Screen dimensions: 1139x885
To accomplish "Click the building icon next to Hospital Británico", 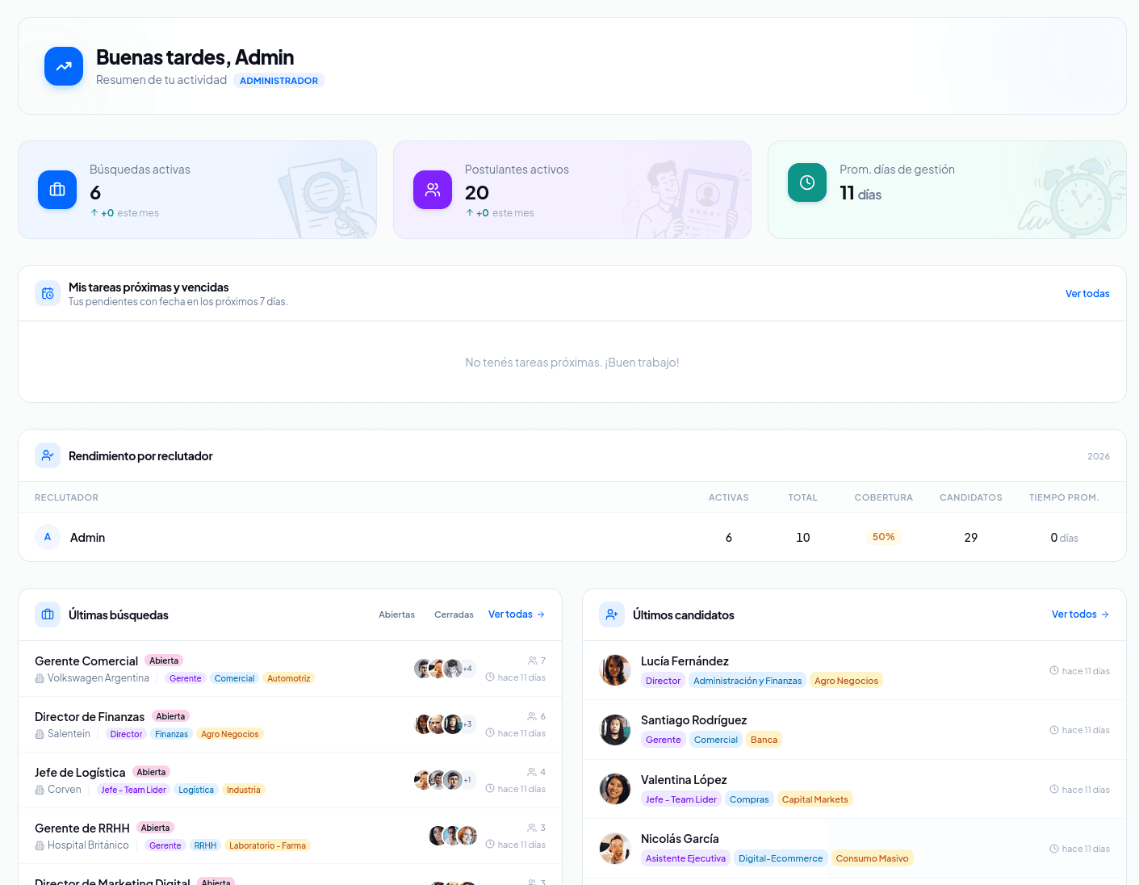I will (40, 845).
